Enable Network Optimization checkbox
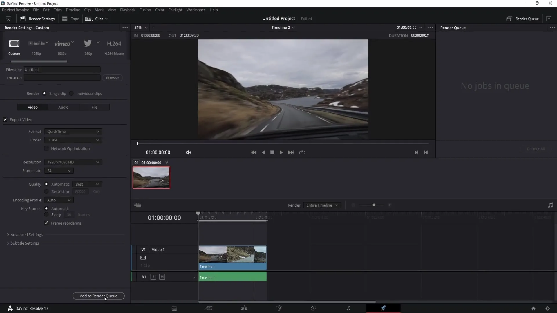 (46, 149)
